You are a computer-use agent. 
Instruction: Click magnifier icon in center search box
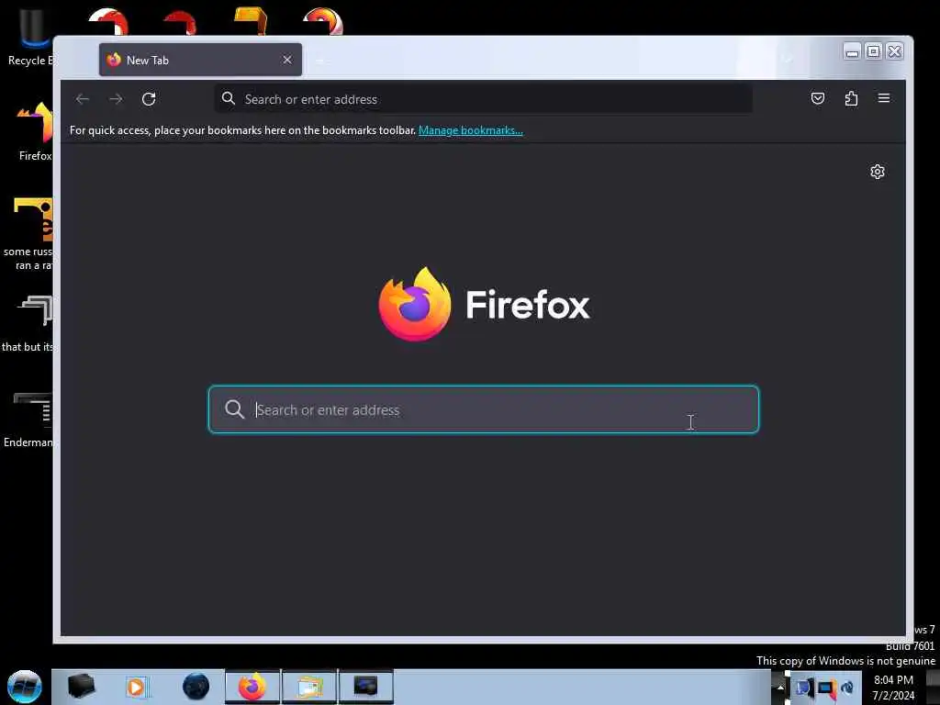(x=234, y=409)
